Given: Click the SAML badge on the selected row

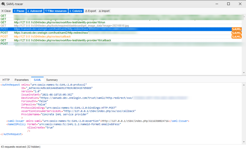Looking at the screenshot, I should 236,29.
